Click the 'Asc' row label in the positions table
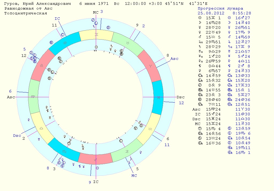The image size is (274, 191). (196, 109)
